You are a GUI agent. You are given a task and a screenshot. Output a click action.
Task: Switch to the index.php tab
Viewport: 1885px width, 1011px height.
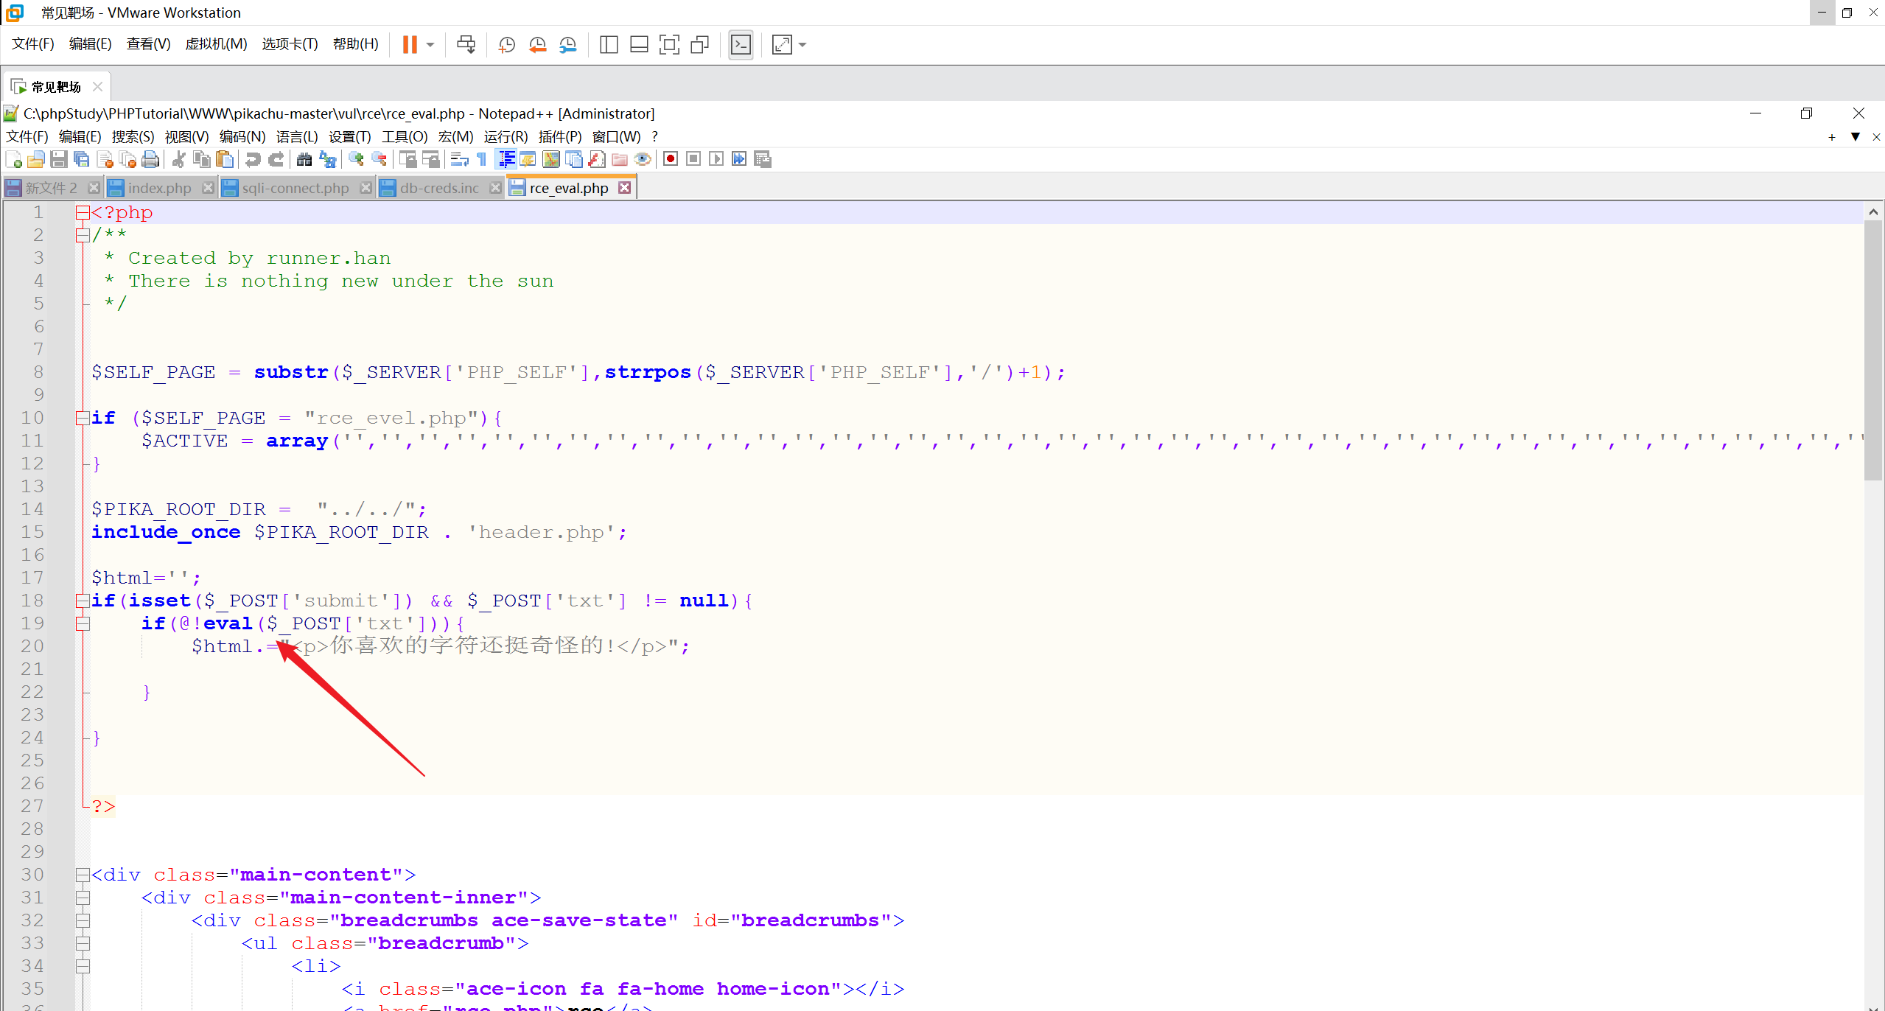158,188
